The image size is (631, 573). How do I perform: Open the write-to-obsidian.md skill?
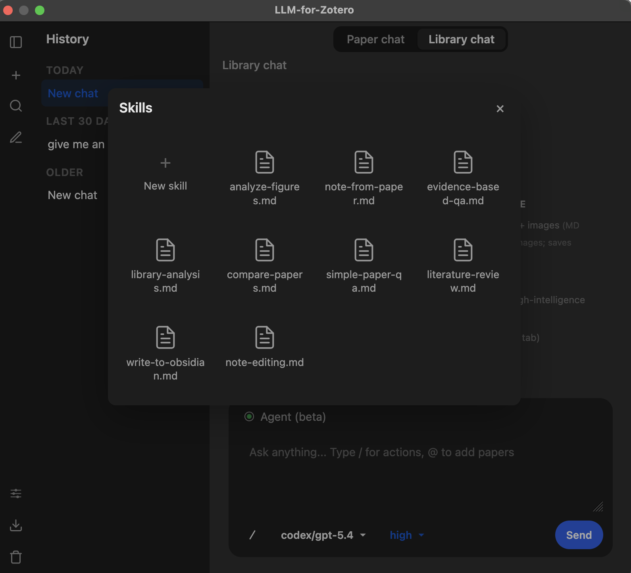165,354
